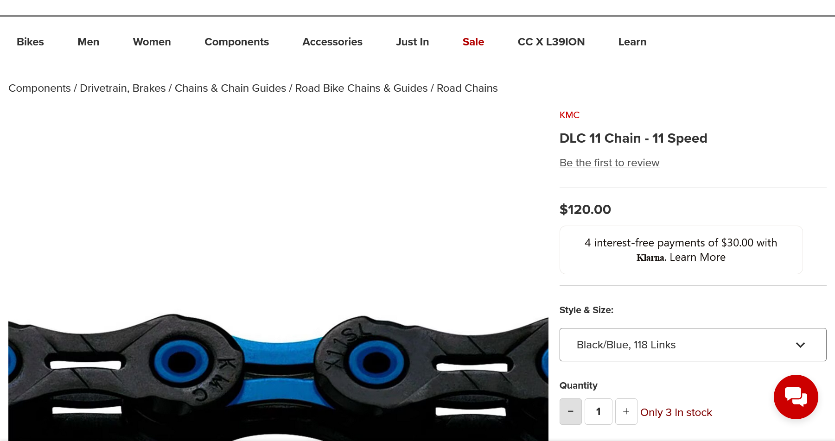Expand the Style & Size dropdown chevron
The height and width of the screenshot is (441, 835).
pos(800,345)
